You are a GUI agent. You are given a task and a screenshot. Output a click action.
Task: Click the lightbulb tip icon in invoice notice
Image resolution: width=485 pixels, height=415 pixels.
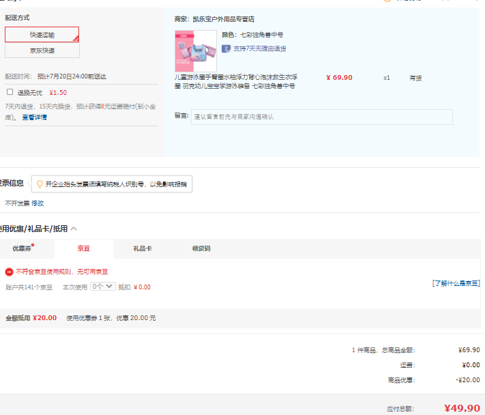[40, 184]
